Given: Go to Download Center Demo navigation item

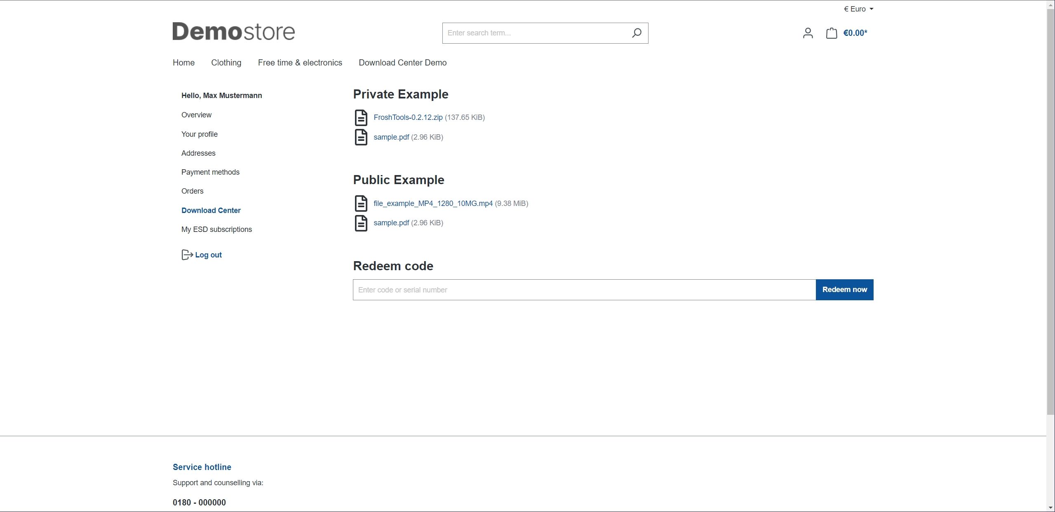Looking at the screenshot, I should [403, 63].
